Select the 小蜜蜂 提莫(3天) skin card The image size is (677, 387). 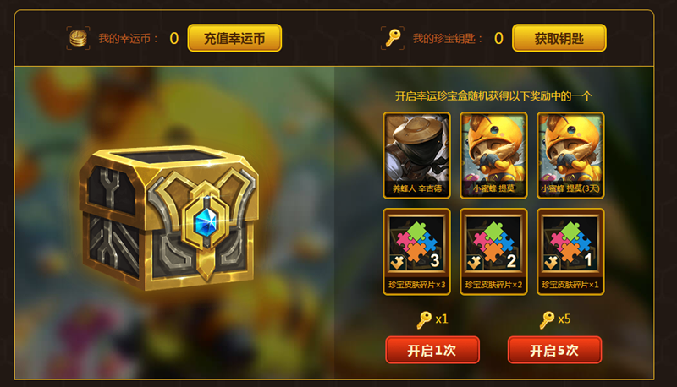point(570,155)
